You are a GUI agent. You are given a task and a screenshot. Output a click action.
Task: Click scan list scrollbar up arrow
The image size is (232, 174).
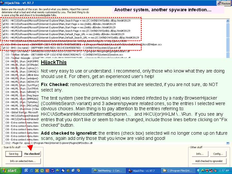[228, 21]
